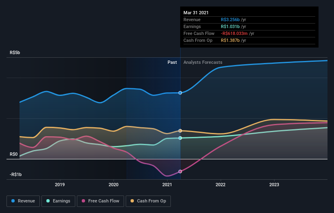The height and width of the screenshot is (213, 334).
Task: Click the -R$618.033m free cash flow value
Action: 234,34
